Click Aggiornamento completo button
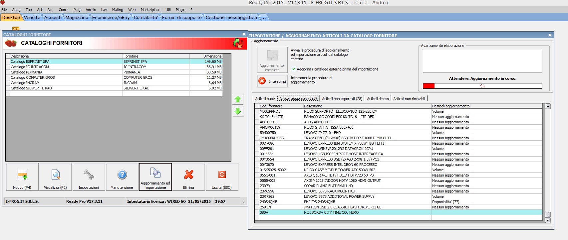Screen dimensions: 568x240 click(272, 60)
